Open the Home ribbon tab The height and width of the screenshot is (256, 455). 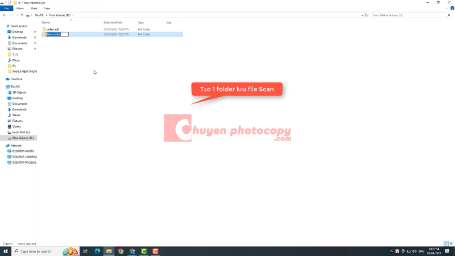[x=20, y=9]
